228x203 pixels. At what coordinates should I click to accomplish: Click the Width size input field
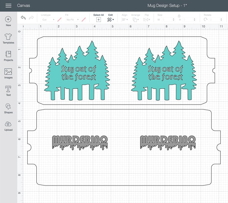coord(167,20)
